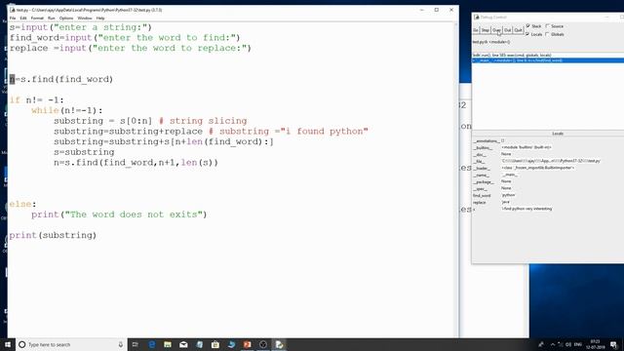The width and height of the screenshot is (624, 351).
Task: Open the Edit menu
Action: (x=23, y=19)
